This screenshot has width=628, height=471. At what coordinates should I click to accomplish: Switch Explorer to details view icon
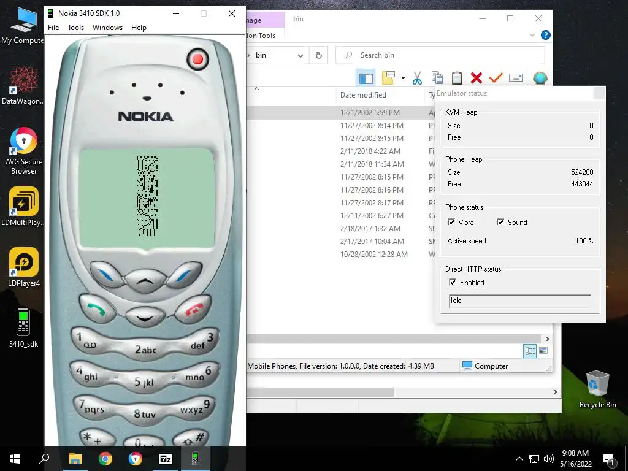530,351
